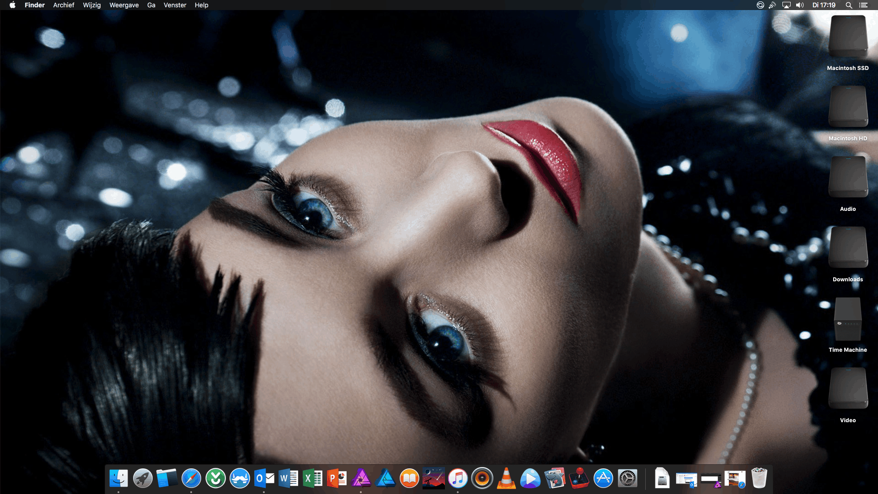
Task: Open the Apple menu
Action: point(12,5)
